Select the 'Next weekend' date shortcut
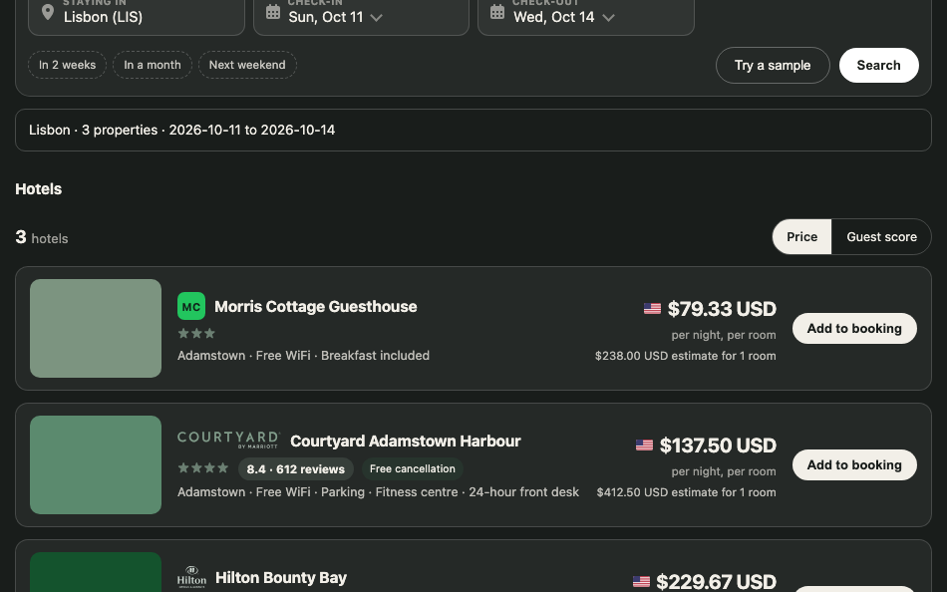 [x=247, y=65]
